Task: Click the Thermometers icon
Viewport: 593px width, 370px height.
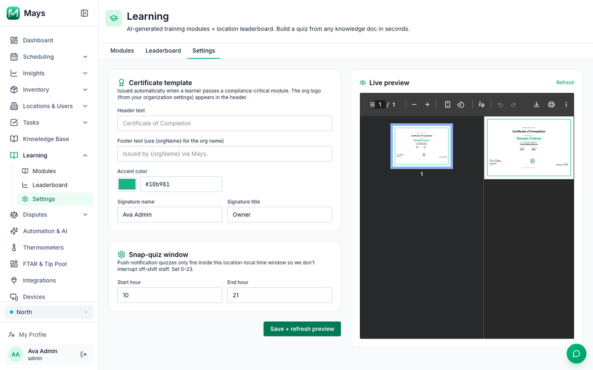Action: coord(14,248)
